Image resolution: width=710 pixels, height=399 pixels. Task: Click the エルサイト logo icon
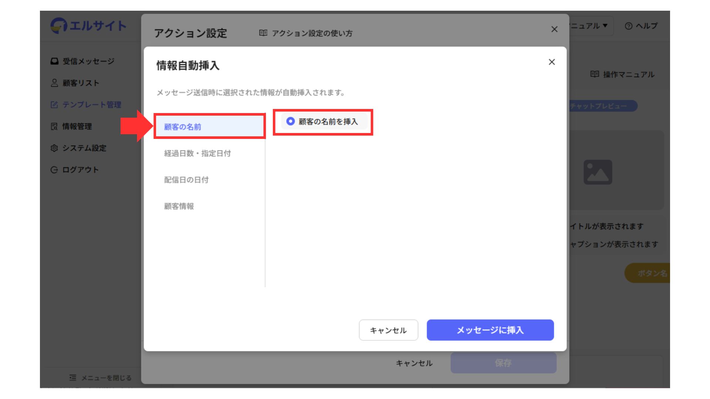tap(58, 26)
